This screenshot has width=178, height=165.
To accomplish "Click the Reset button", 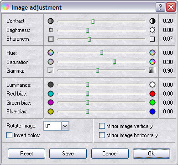I will tap(26, 154).
